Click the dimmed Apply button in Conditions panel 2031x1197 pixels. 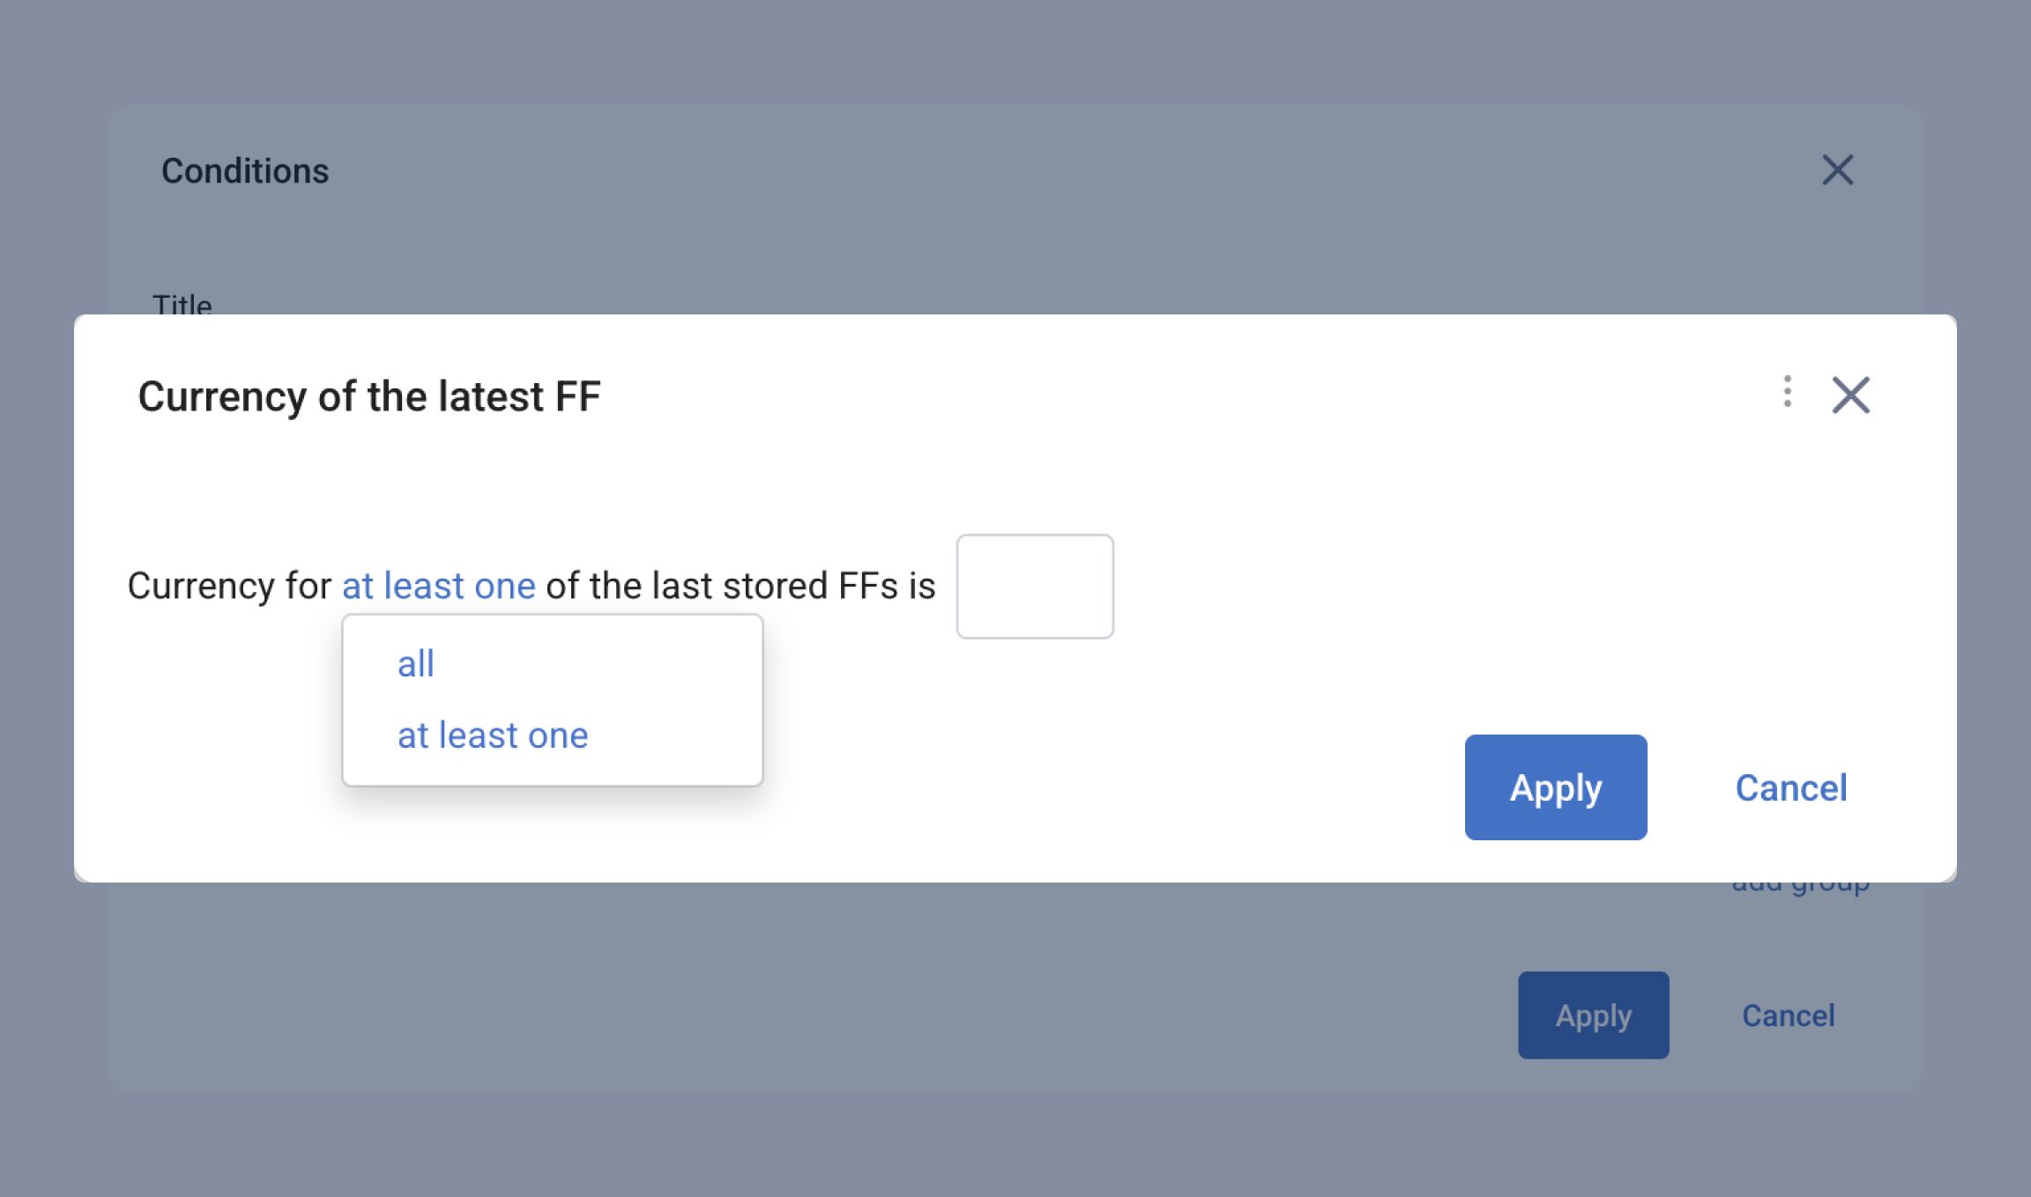tap(1593, 1016)
